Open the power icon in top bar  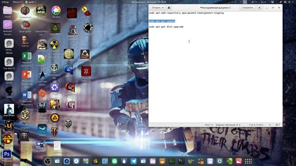pyautogui.click(x=290, y=2)
